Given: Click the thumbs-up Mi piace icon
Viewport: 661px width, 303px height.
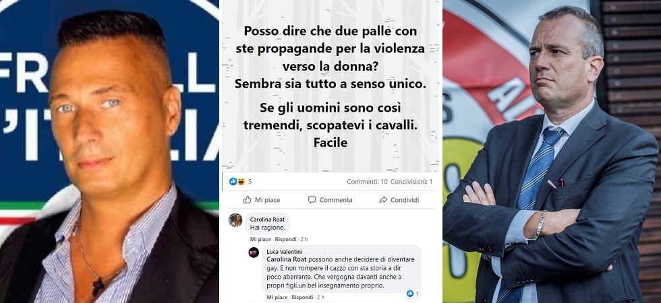Looking at the screenshot, I should (x=247, y=200).
